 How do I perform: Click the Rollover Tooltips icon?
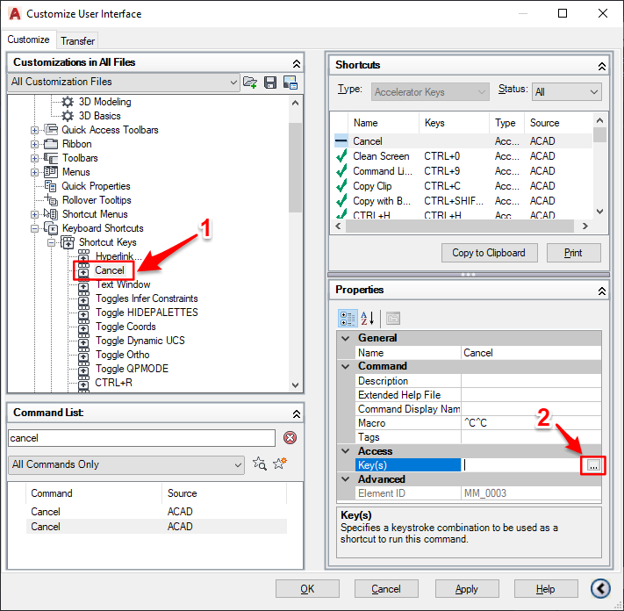click(51, 200)
